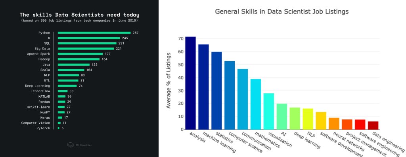Viewport: 406px width, 157px height.
Task: Click the TensorFlow label
Action: click(x=40, y=91)
